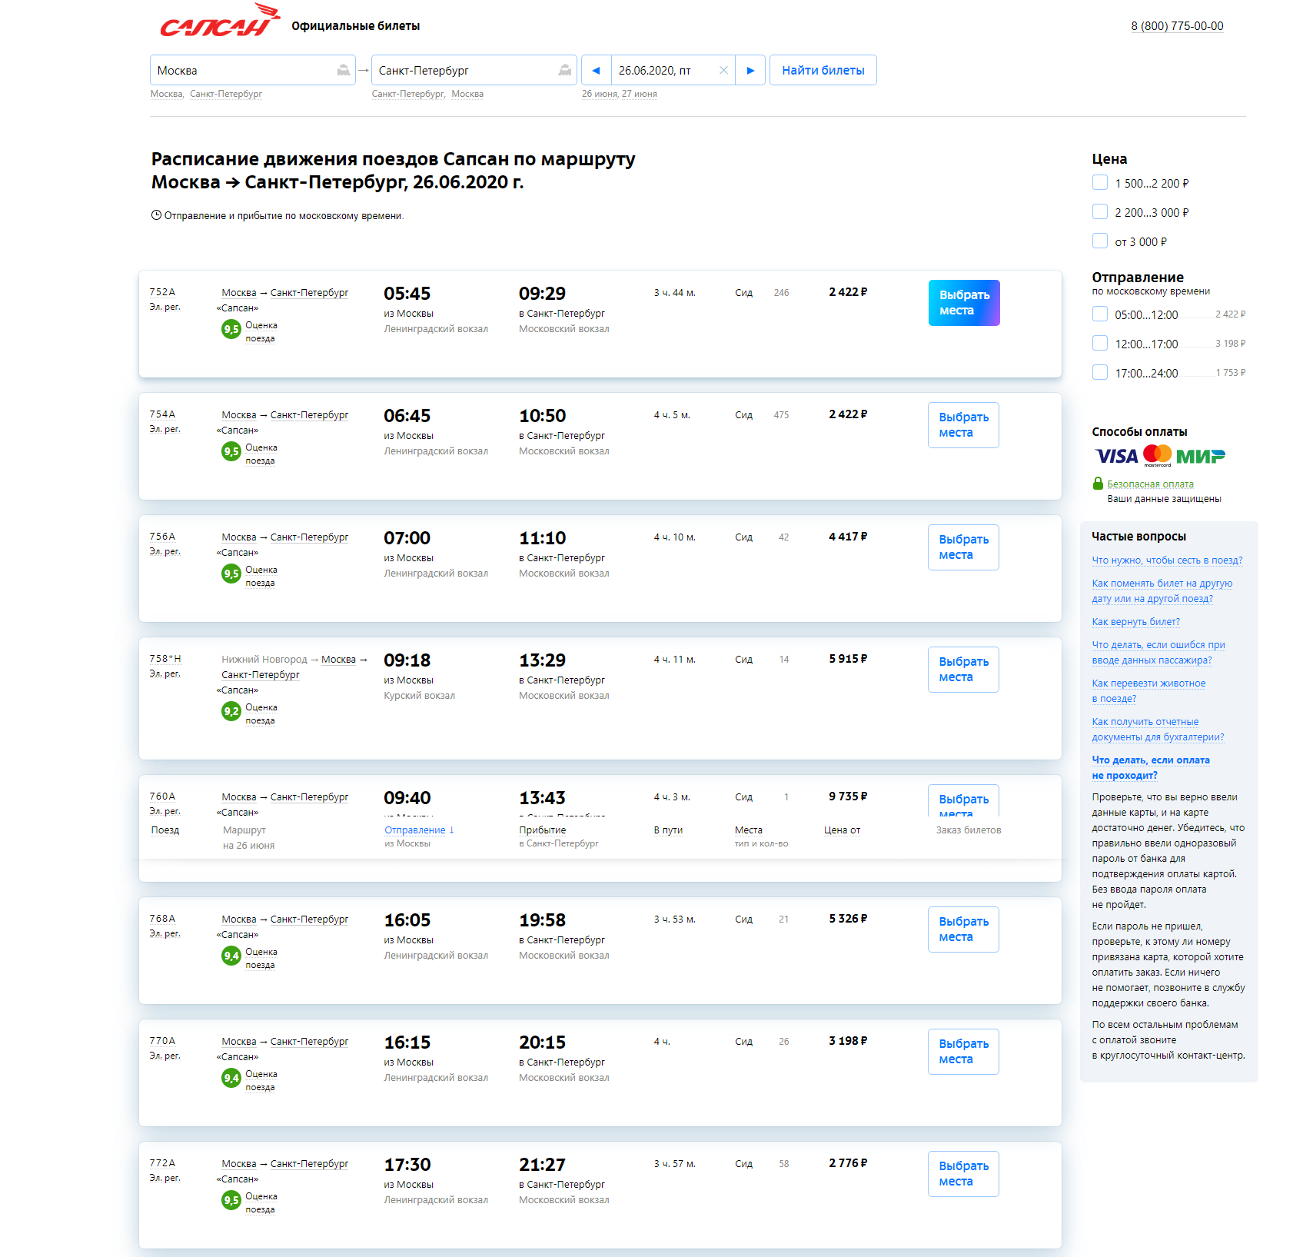This screenshot has height=1257, width=1313.
Task: Click Места column header
Action: click(x=749, y=830)
